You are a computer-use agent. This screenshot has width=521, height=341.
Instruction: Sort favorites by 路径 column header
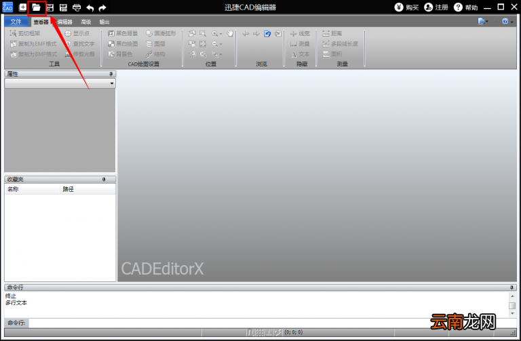[88, 189]
